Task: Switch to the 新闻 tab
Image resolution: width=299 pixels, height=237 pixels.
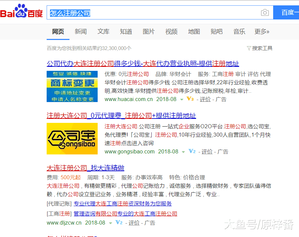Action: pos(81,32)
